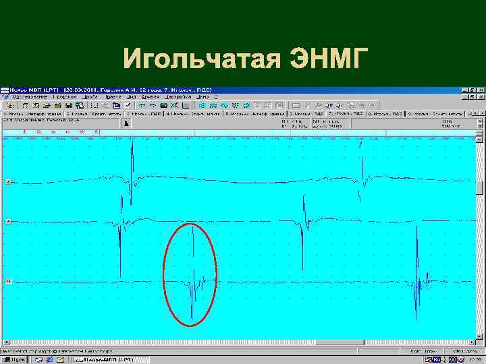Viewport: 486px width, 364px height.
Task: Open the Кривая menu
Action: (151, 97)
